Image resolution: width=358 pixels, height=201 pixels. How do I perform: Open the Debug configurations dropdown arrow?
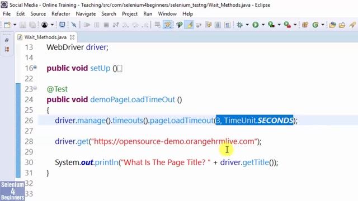247,25
